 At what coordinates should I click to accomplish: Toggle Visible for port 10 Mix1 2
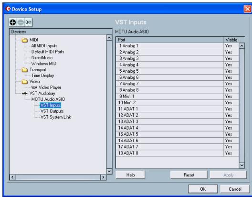click(228, 103)
